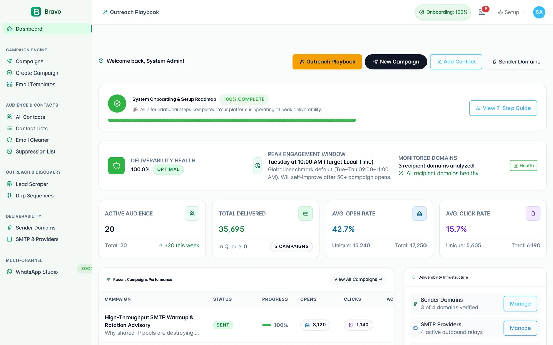This screenshot has height=345, width=553.
Task: Click the SMTP Providers server icon in infrastructure card
Action: pyautogui.click(x=415, y=328)
